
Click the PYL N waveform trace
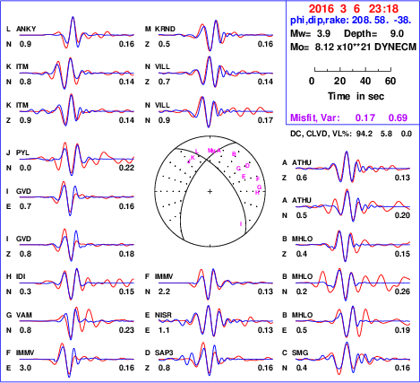(x=77, y=159)
